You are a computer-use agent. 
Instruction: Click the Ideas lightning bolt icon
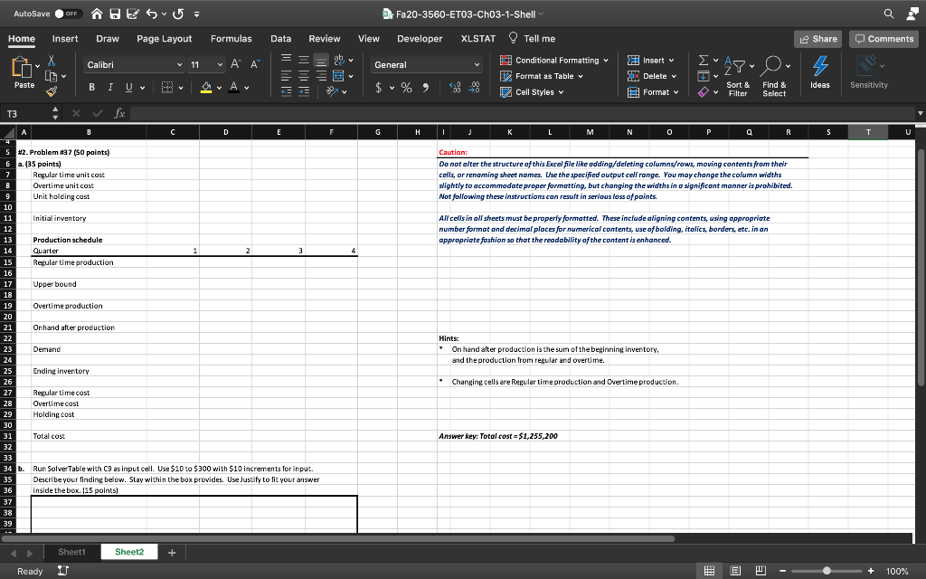click(x=820, y=66)
